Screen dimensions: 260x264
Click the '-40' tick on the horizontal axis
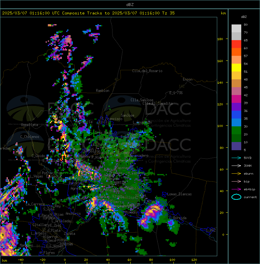point(21,260)
